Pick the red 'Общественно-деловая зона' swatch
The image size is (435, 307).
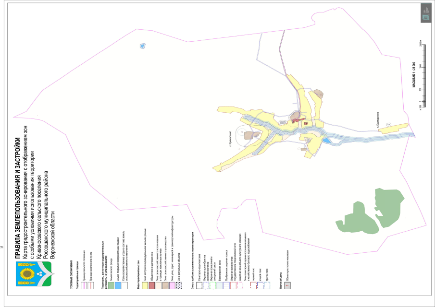152,285
